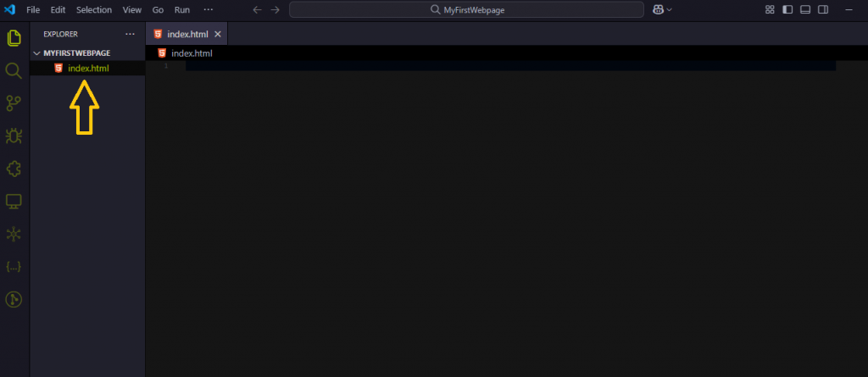The height and width of the screenshot is (377, 868).
Task: Click the Go Back arrow button
Action: click(x=258, y=9)
